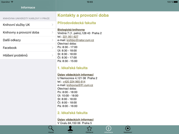Open Hlášení problémů row
The width and height of the screenshot is (179, 134).
[28, 55]
